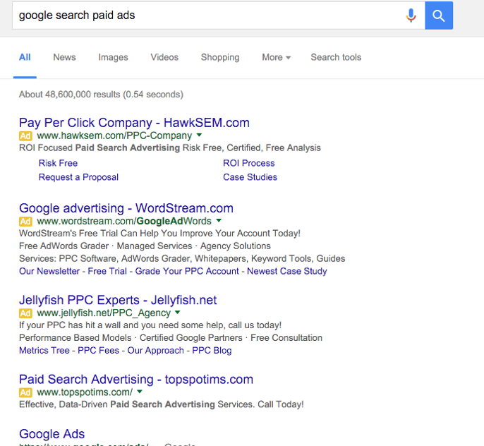Expand the arrow next to hawksem.com URL
The height and width of the screenshot is (446, 484).
pos(199,135)
